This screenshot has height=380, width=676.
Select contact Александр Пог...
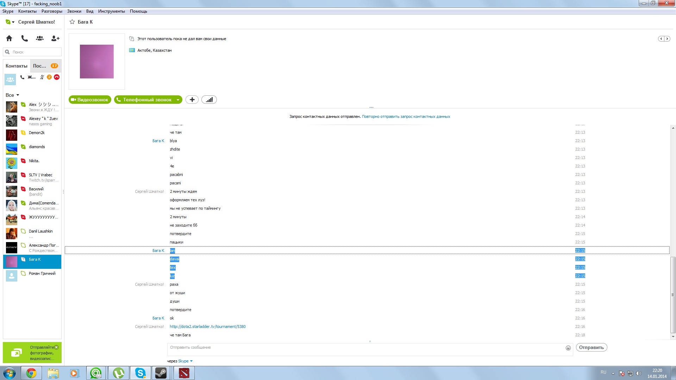(32, 248)
